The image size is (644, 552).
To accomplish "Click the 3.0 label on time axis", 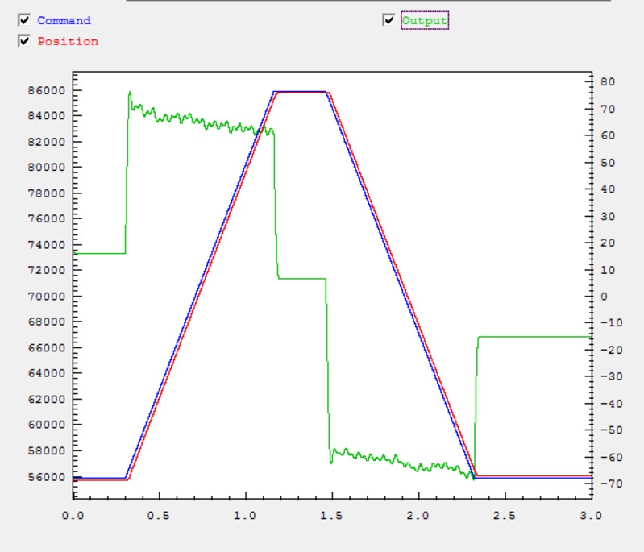I will [x=591, y=513].
